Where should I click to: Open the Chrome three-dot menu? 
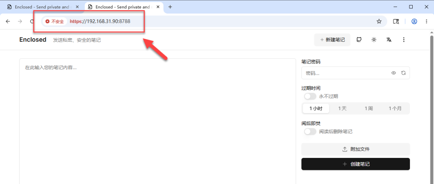pyautogui.click(x=426, y=21)
